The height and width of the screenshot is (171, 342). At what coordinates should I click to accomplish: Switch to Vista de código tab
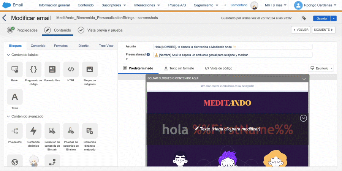[x=218, y=68]
